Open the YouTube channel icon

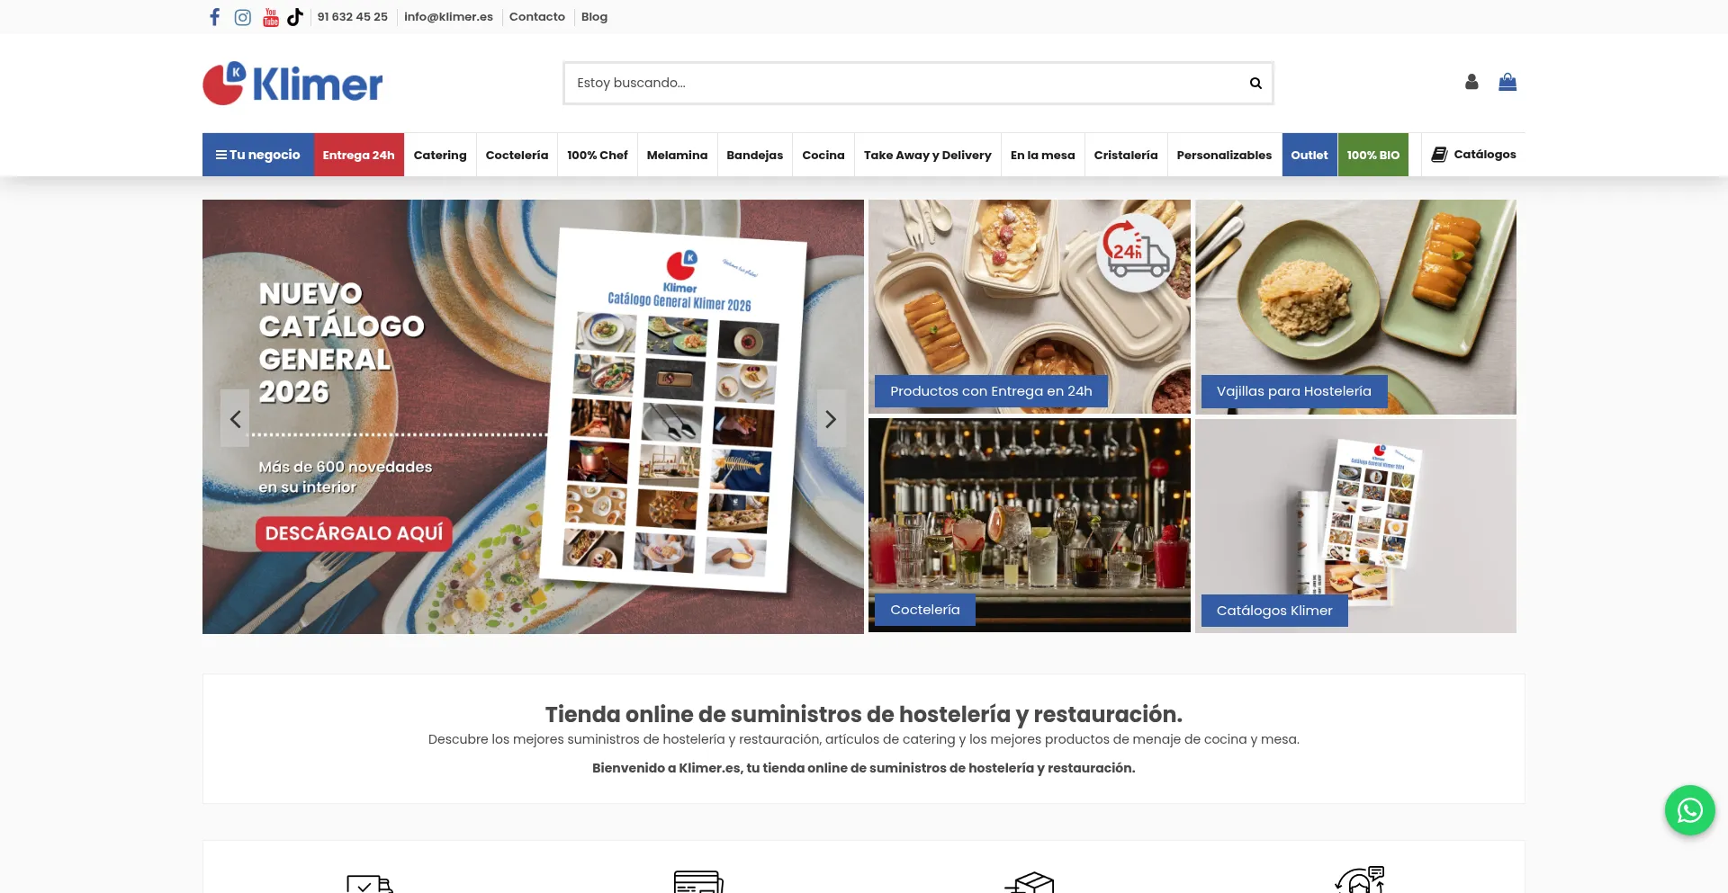270,17
